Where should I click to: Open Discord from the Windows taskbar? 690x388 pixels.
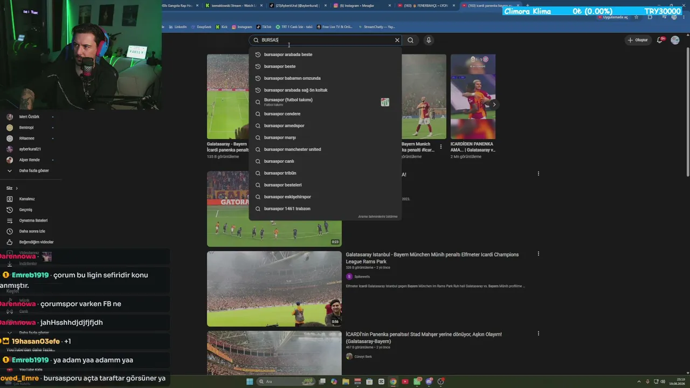(x=429, y=382)
